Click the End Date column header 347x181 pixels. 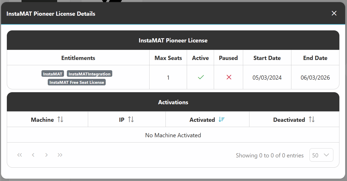pyautogui.click(x=315, y=58)
